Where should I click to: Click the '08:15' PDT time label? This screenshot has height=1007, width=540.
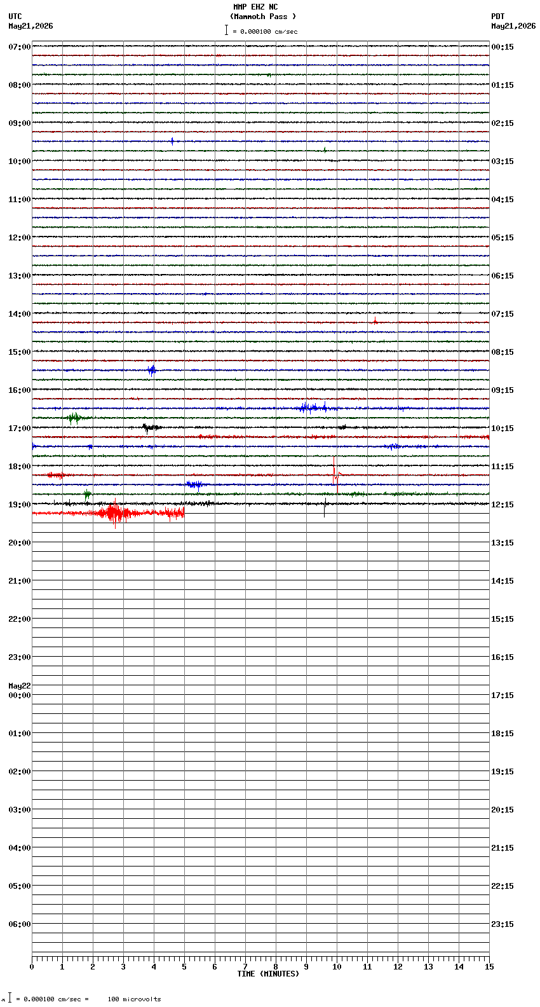(503, 352)
